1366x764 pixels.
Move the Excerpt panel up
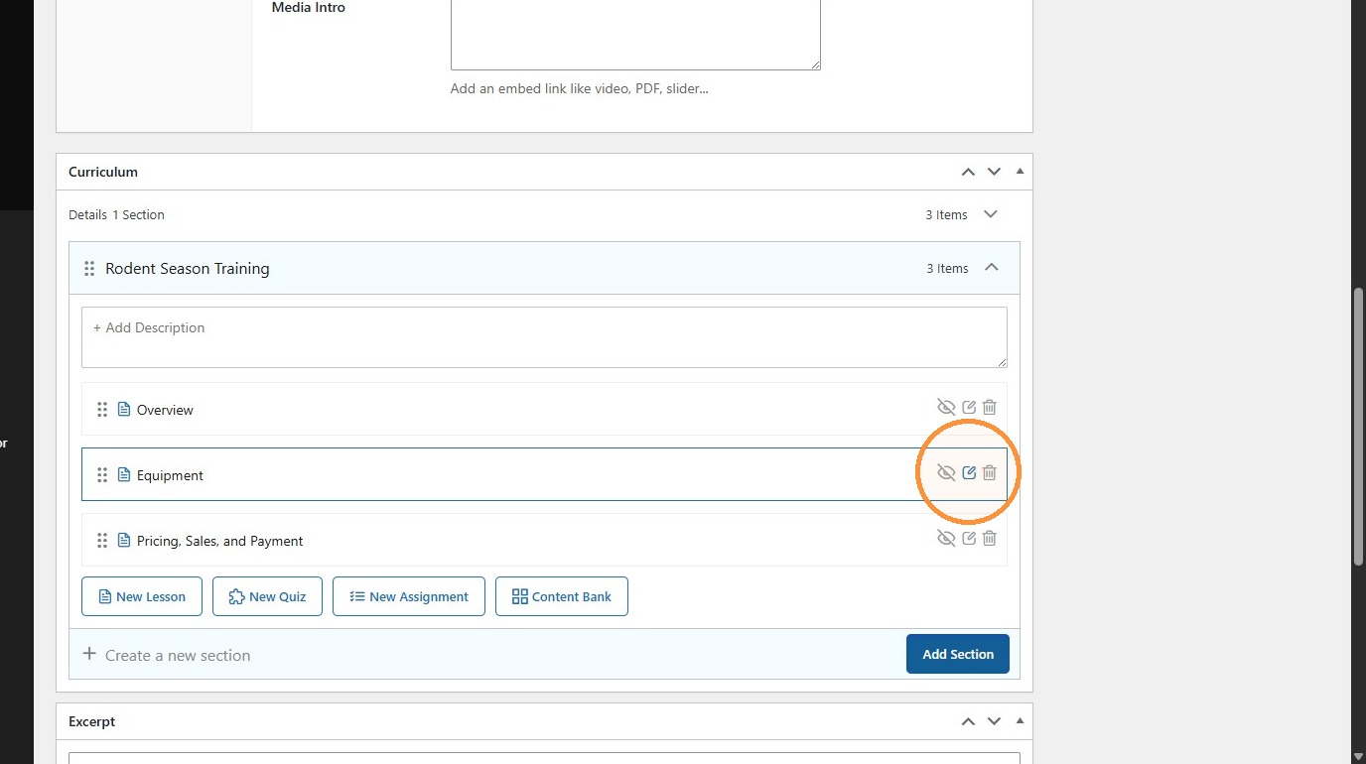tap(968, 721)
